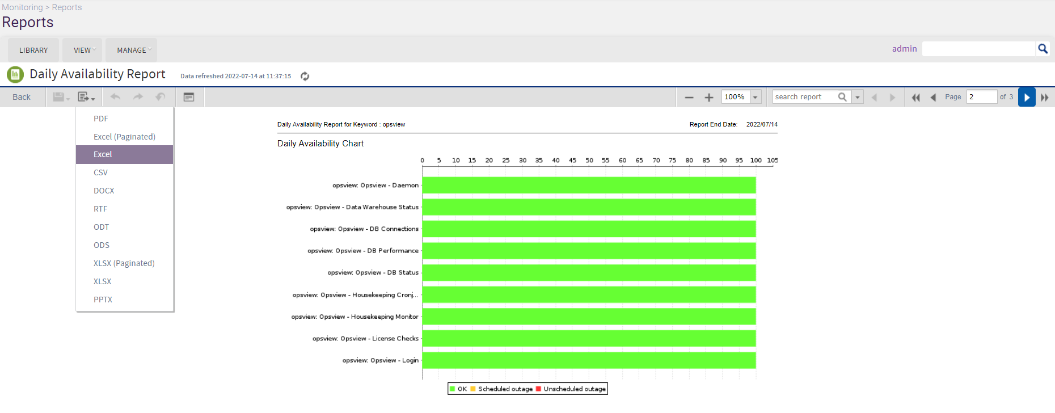The image size is (1055, 413).
Task: Click the Reports breadcrumb link
Action: pyautogui.click(x=67, y=7)
